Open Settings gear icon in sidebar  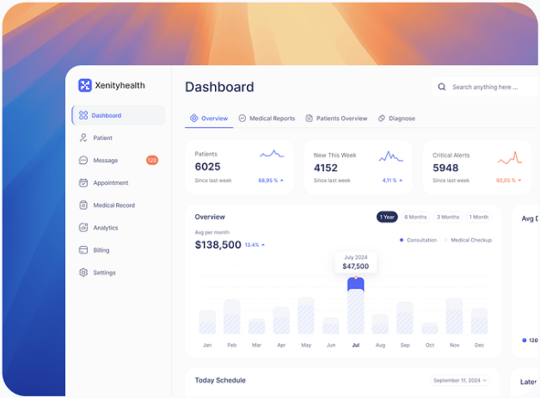pyautogui.click(x=83, y=272)
